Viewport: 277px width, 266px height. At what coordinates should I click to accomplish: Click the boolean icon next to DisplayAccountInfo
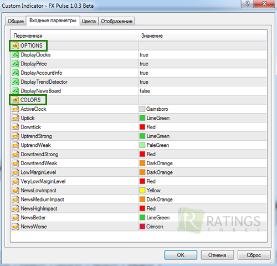point(15,73)
